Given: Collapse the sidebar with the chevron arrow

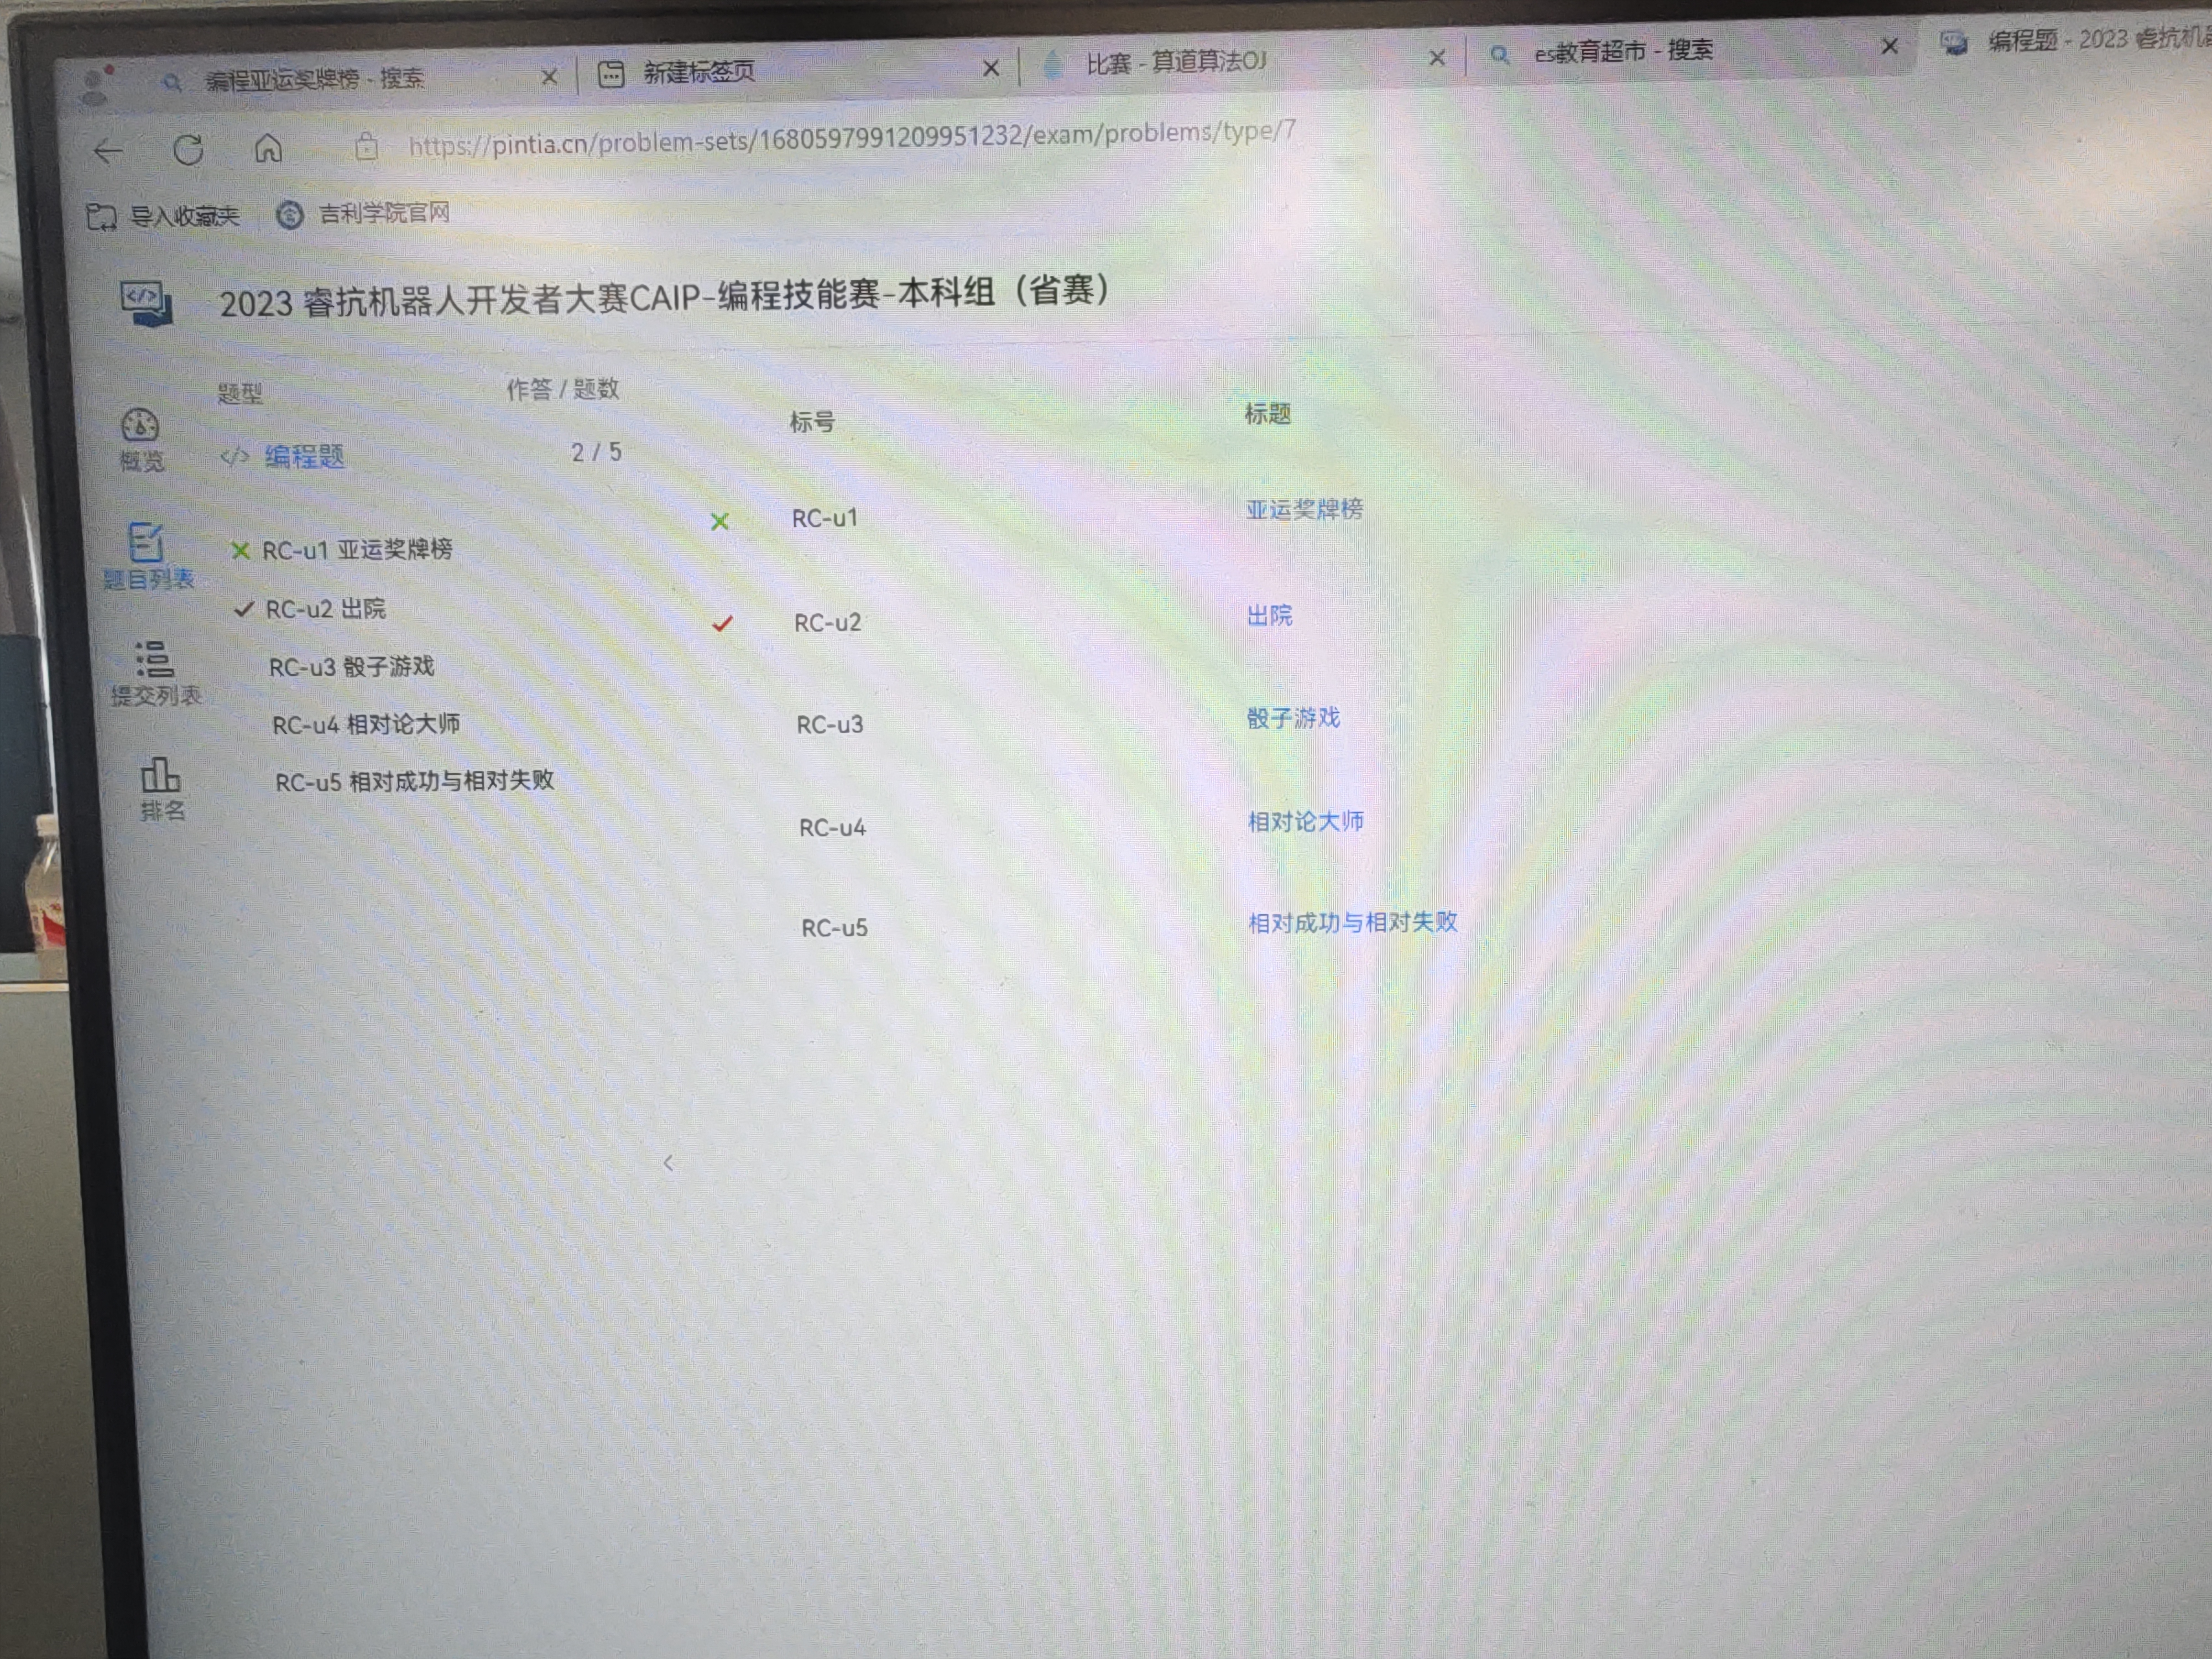Looking at the screenshot, I should click(668, 1163).
